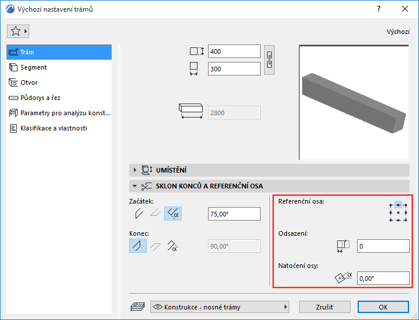Close the Výchozí nastavení trámů dialog

[x=405, y=9]
